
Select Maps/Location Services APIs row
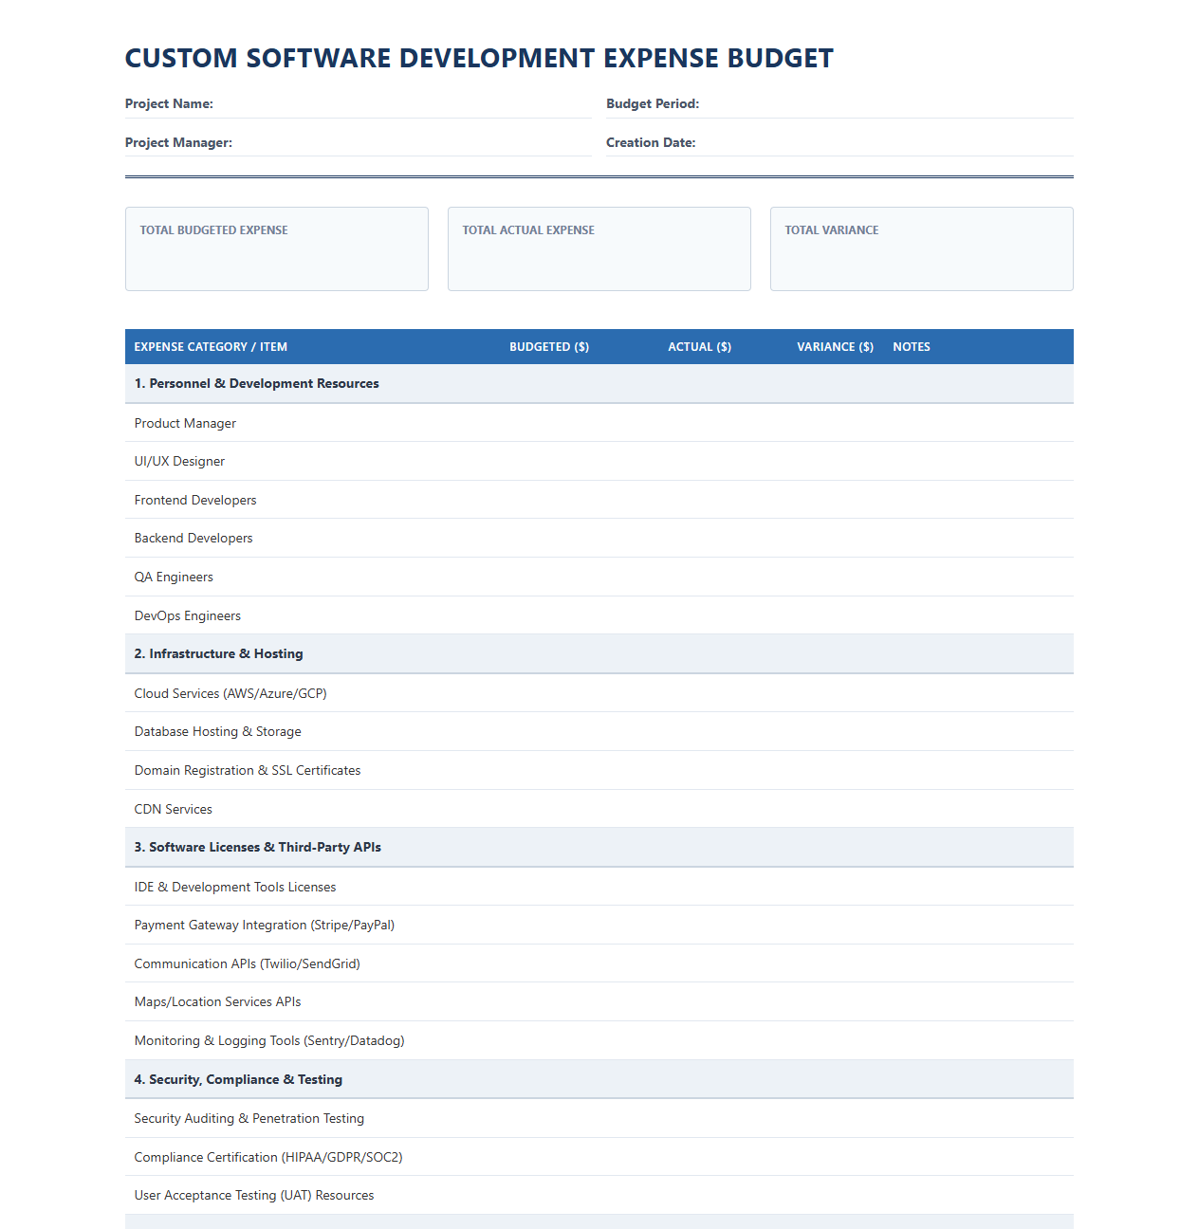click(599, 1002)
